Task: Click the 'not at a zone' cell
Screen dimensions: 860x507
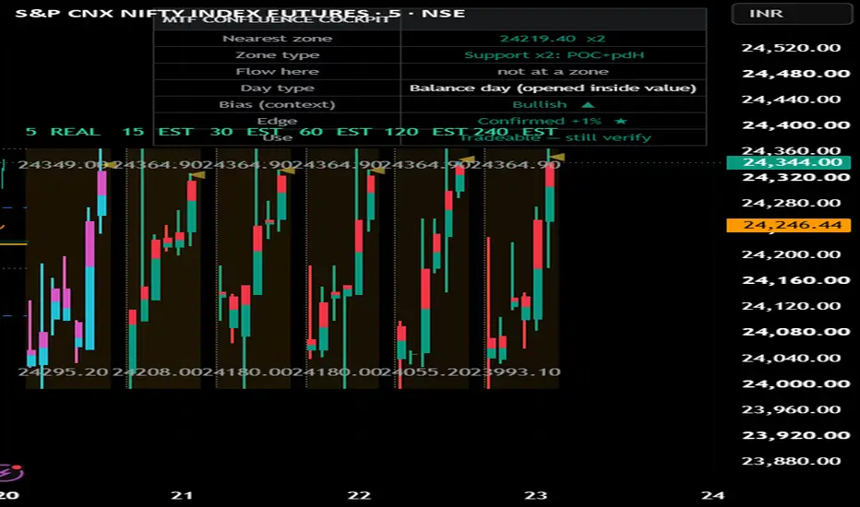Action: pyautogui.click(x=553, y=71)
